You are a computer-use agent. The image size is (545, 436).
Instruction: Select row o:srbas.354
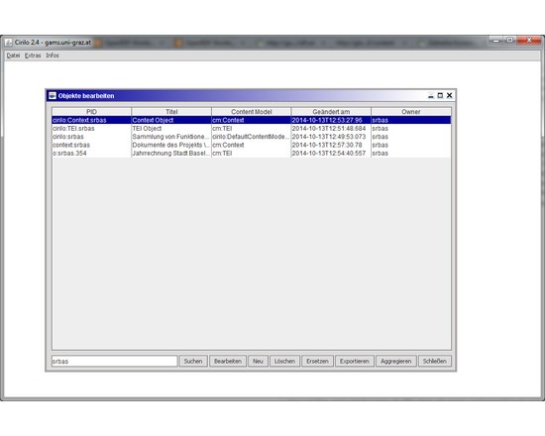pos(252,154)
